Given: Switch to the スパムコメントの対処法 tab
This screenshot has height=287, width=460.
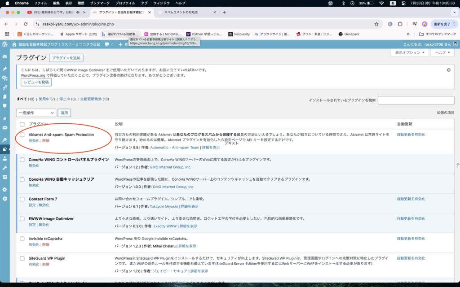Looking at the screenshot, I should click(181, 12).
